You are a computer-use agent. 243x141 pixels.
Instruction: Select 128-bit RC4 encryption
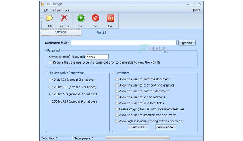[50, 87]
